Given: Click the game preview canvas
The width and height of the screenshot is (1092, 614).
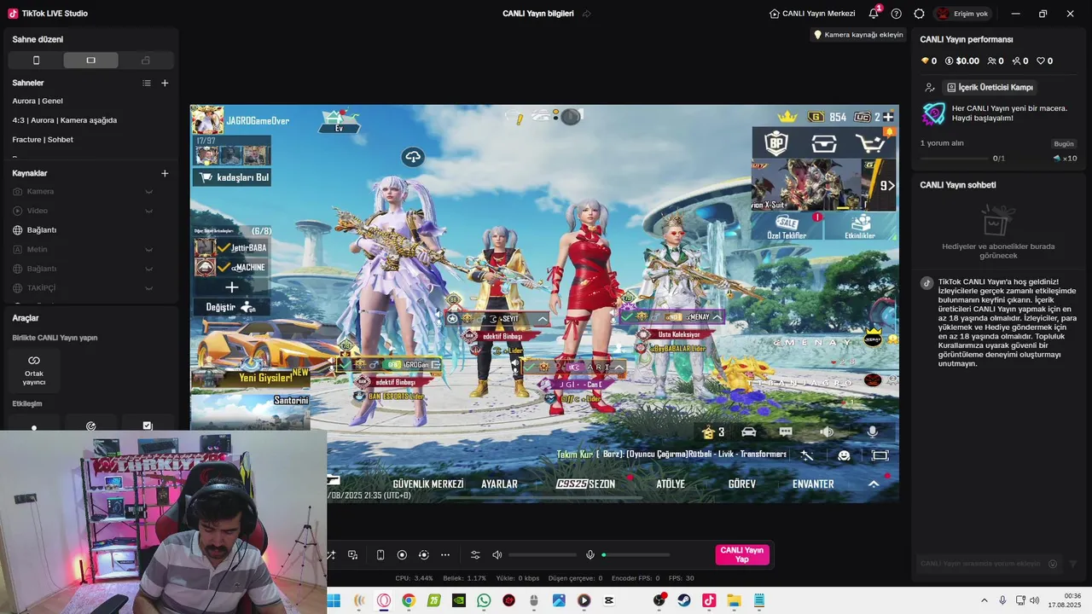Looking at the screenshot, I should tap(544, 304).
